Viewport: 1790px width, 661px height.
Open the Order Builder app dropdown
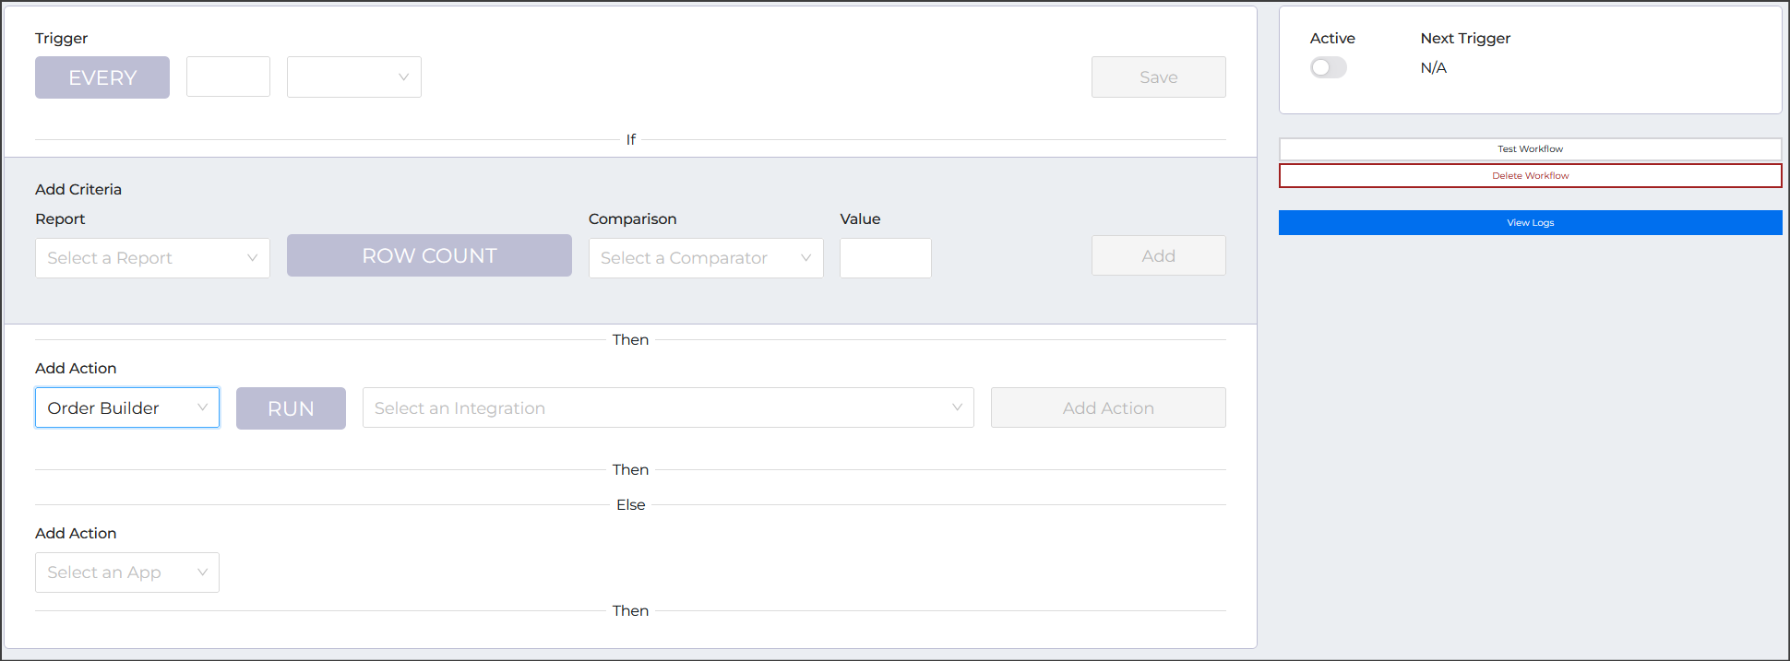point(127,407)
